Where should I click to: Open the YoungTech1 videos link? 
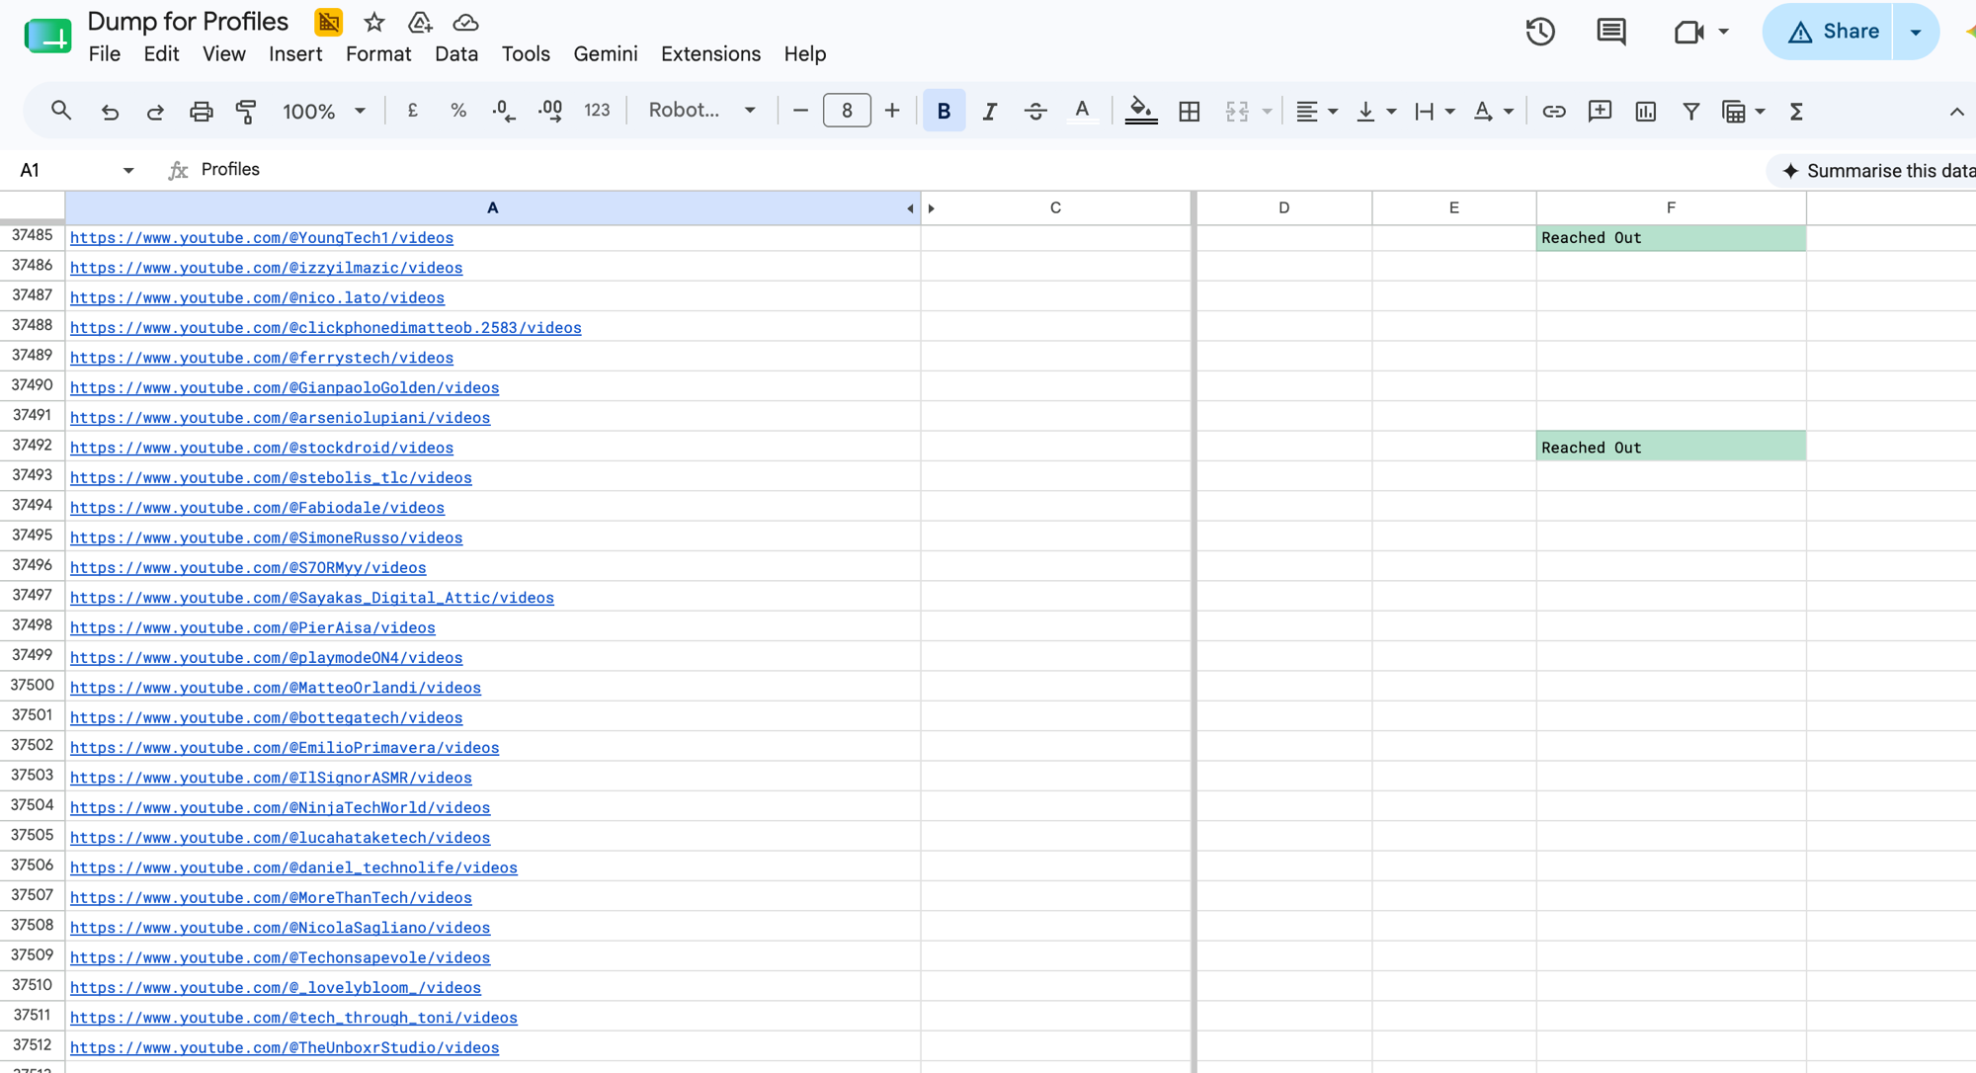pos(262,238)
